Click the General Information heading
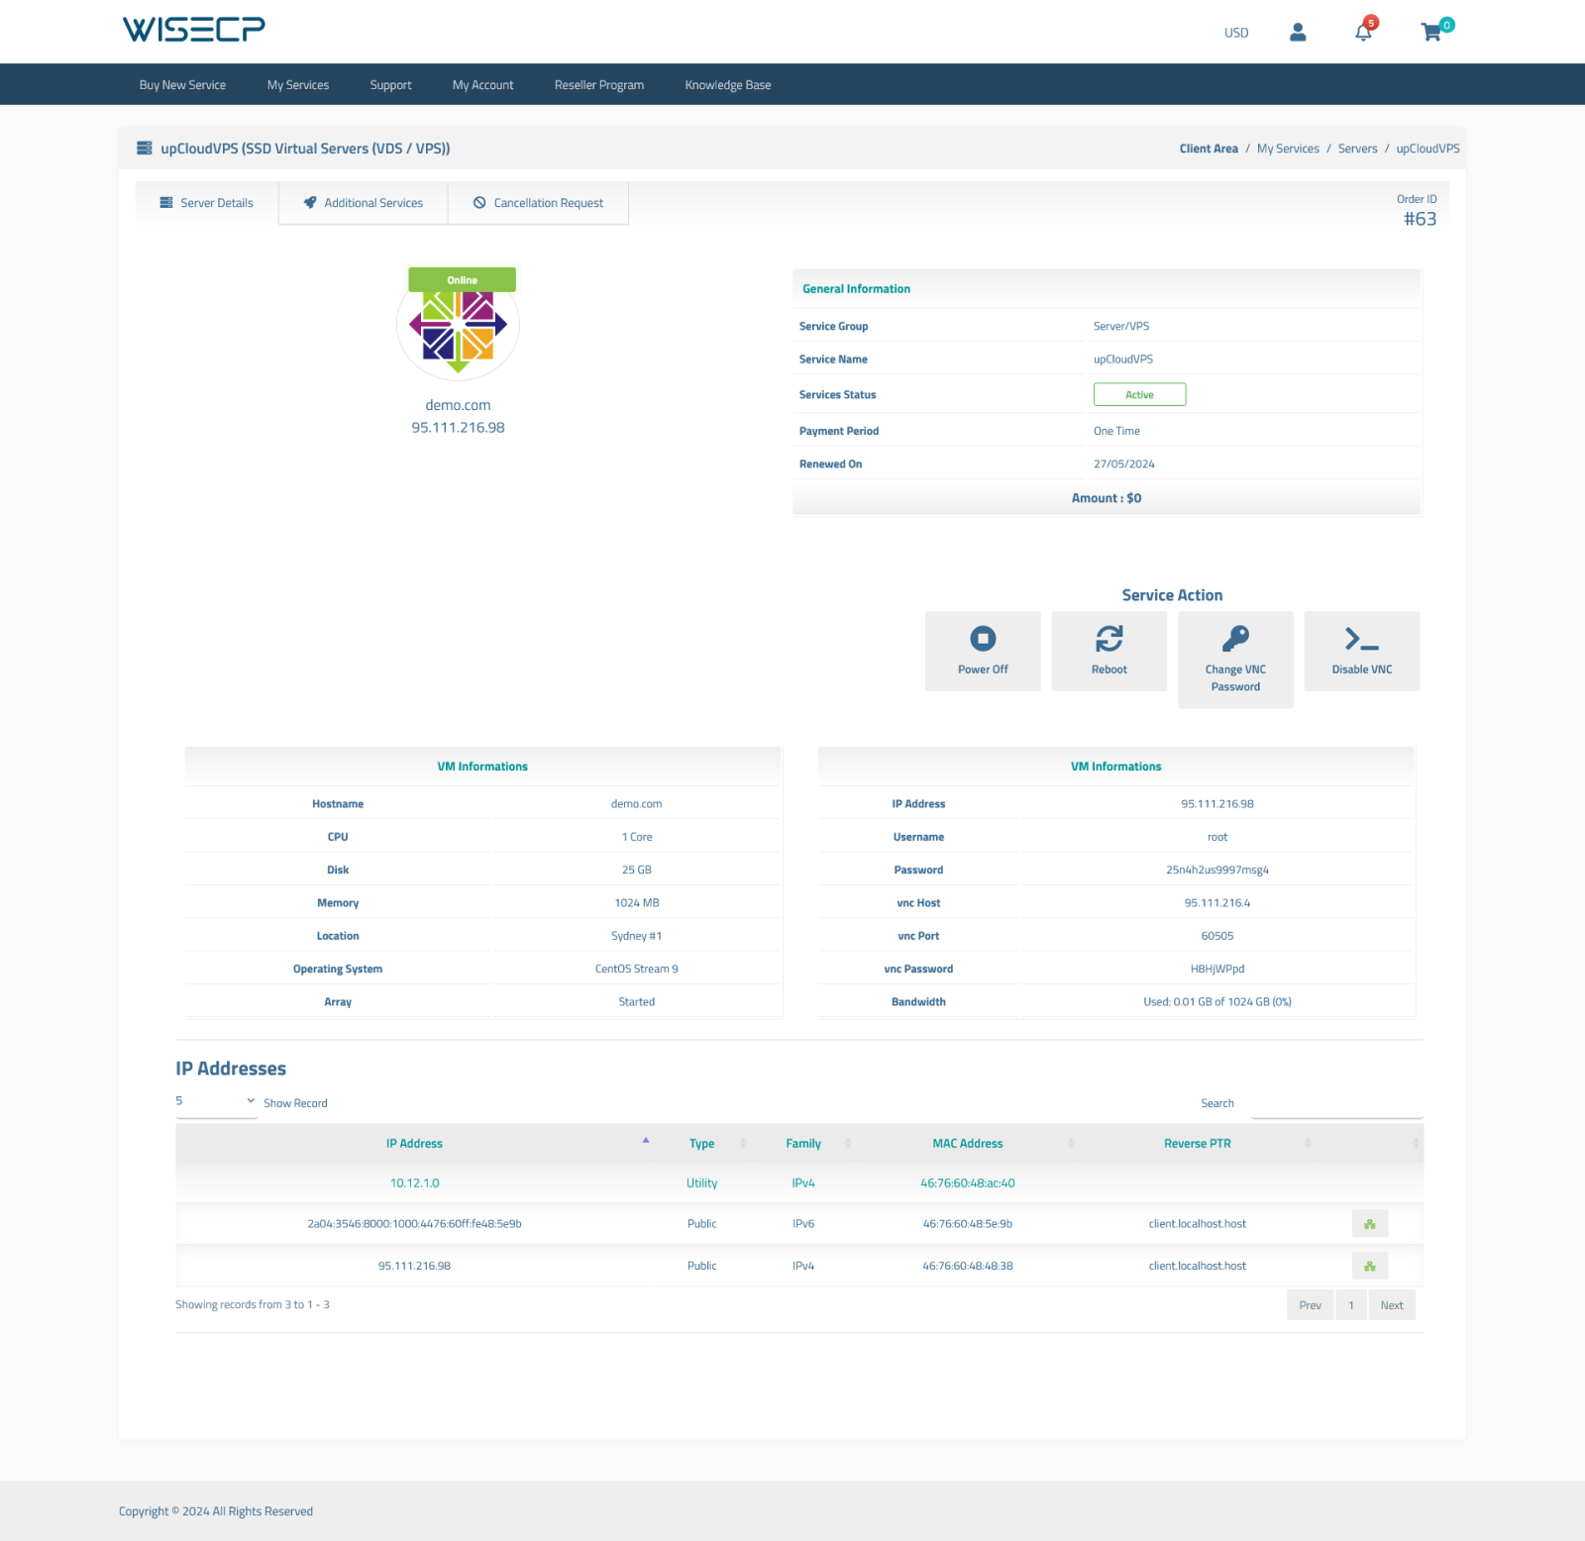This screenshot has width=1585, height=1541. tap(856, 289)
